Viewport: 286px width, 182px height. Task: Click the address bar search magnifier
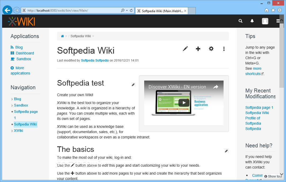point(122,10)
